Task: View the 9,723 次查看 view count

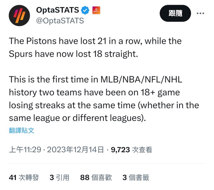Action: click(x=131, y=150)
